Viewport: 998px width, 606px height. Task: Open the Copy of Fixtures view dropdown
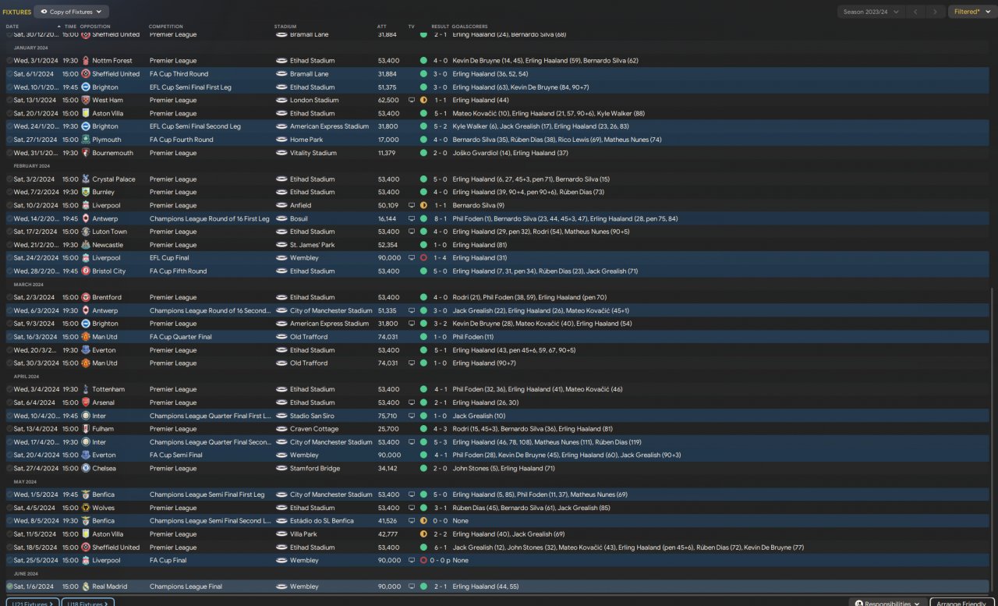pyautogui.click(x=72, y=12)
